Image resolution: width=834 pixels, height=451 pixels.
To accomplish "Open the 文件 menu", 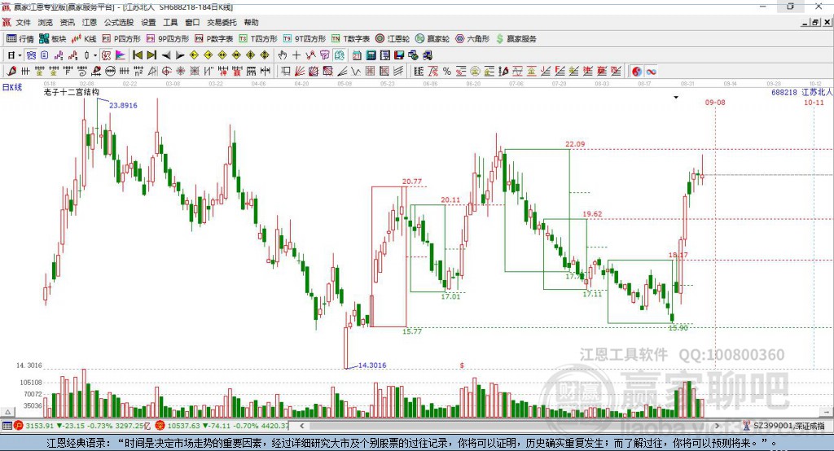I will [x=23, y=22].
